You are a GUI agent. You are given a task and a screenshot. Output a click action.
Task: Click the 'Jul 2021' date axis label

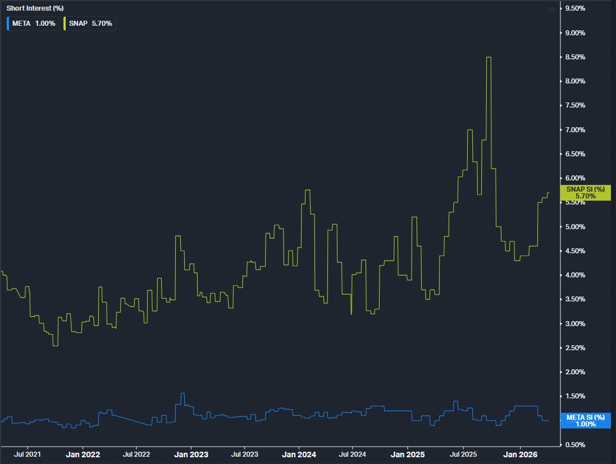pyautogui.click(x=27, y=454)
